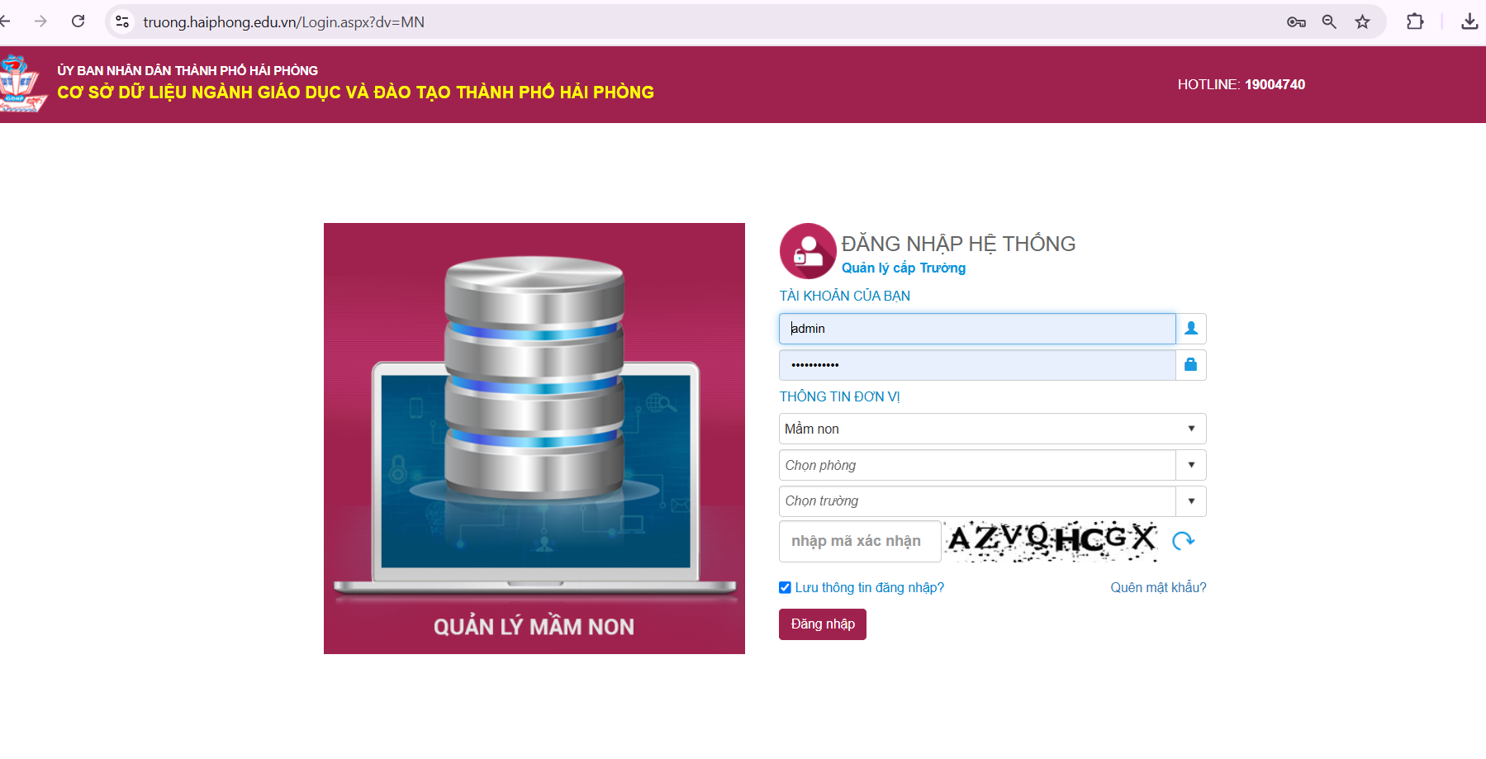Uncheck the 'Lưu thông tin đăng nhập' checkbox

(785, 588)
